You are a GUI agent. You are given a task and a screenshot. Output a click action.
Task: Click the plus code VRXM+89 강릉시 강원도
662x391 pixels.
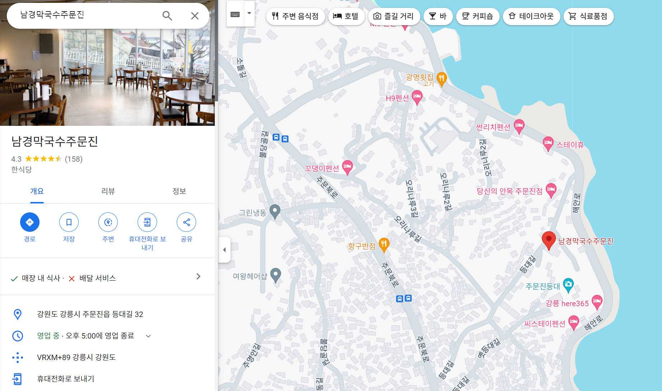coord(76,358)
